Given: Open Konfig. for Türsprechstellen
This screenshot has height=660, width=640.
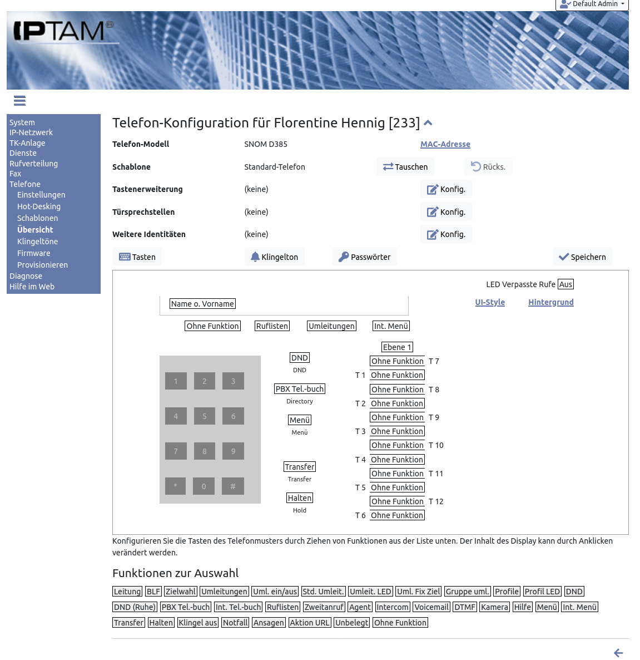Looking at the screenshot, I should pyautogui.click(x=446, y=212).
